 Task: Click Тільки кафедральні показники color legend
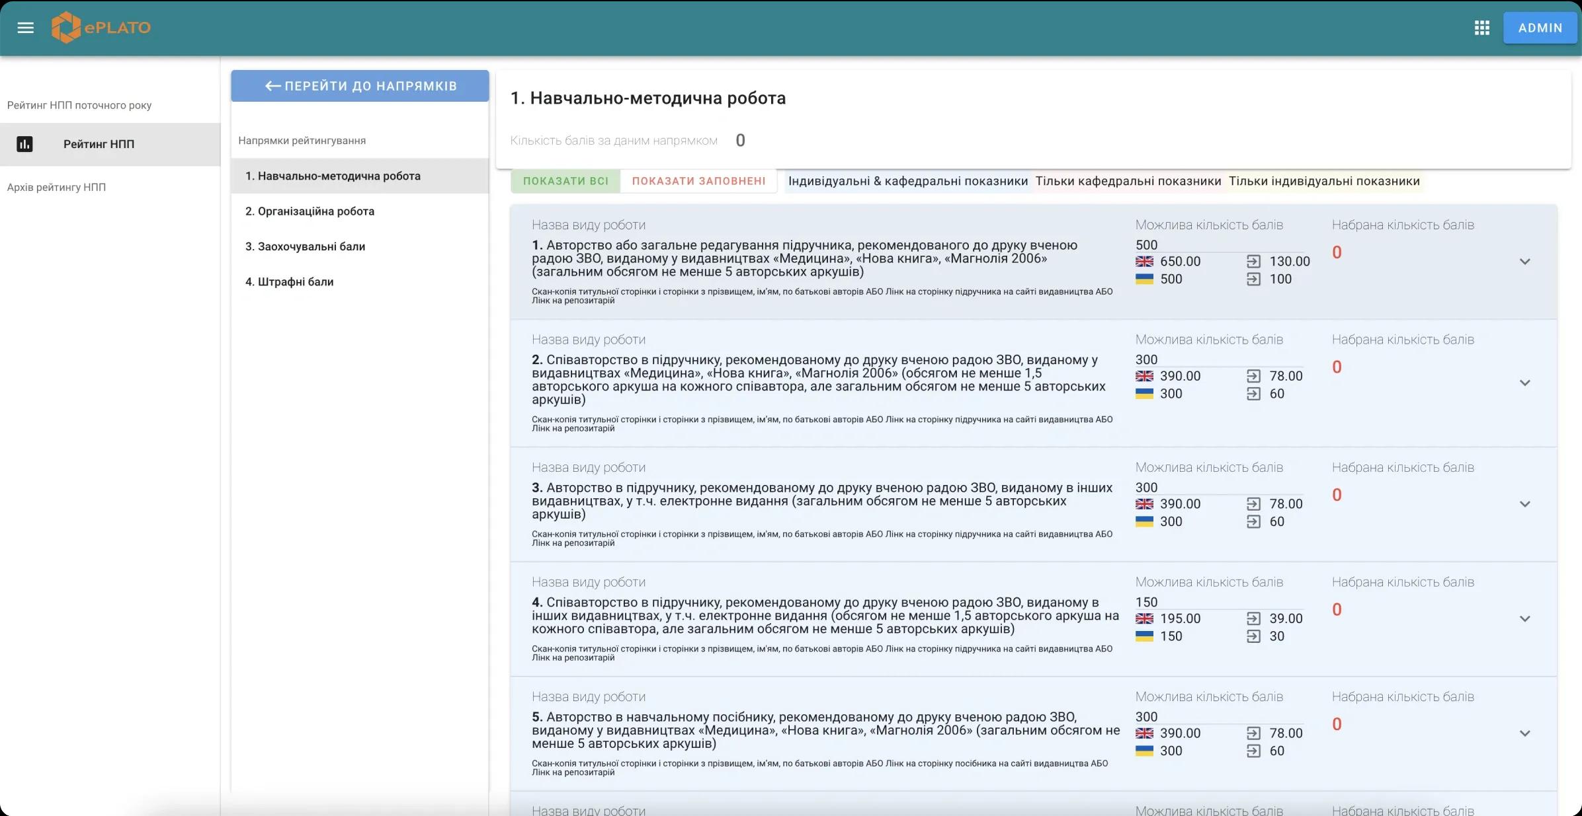click(1128, 181)
